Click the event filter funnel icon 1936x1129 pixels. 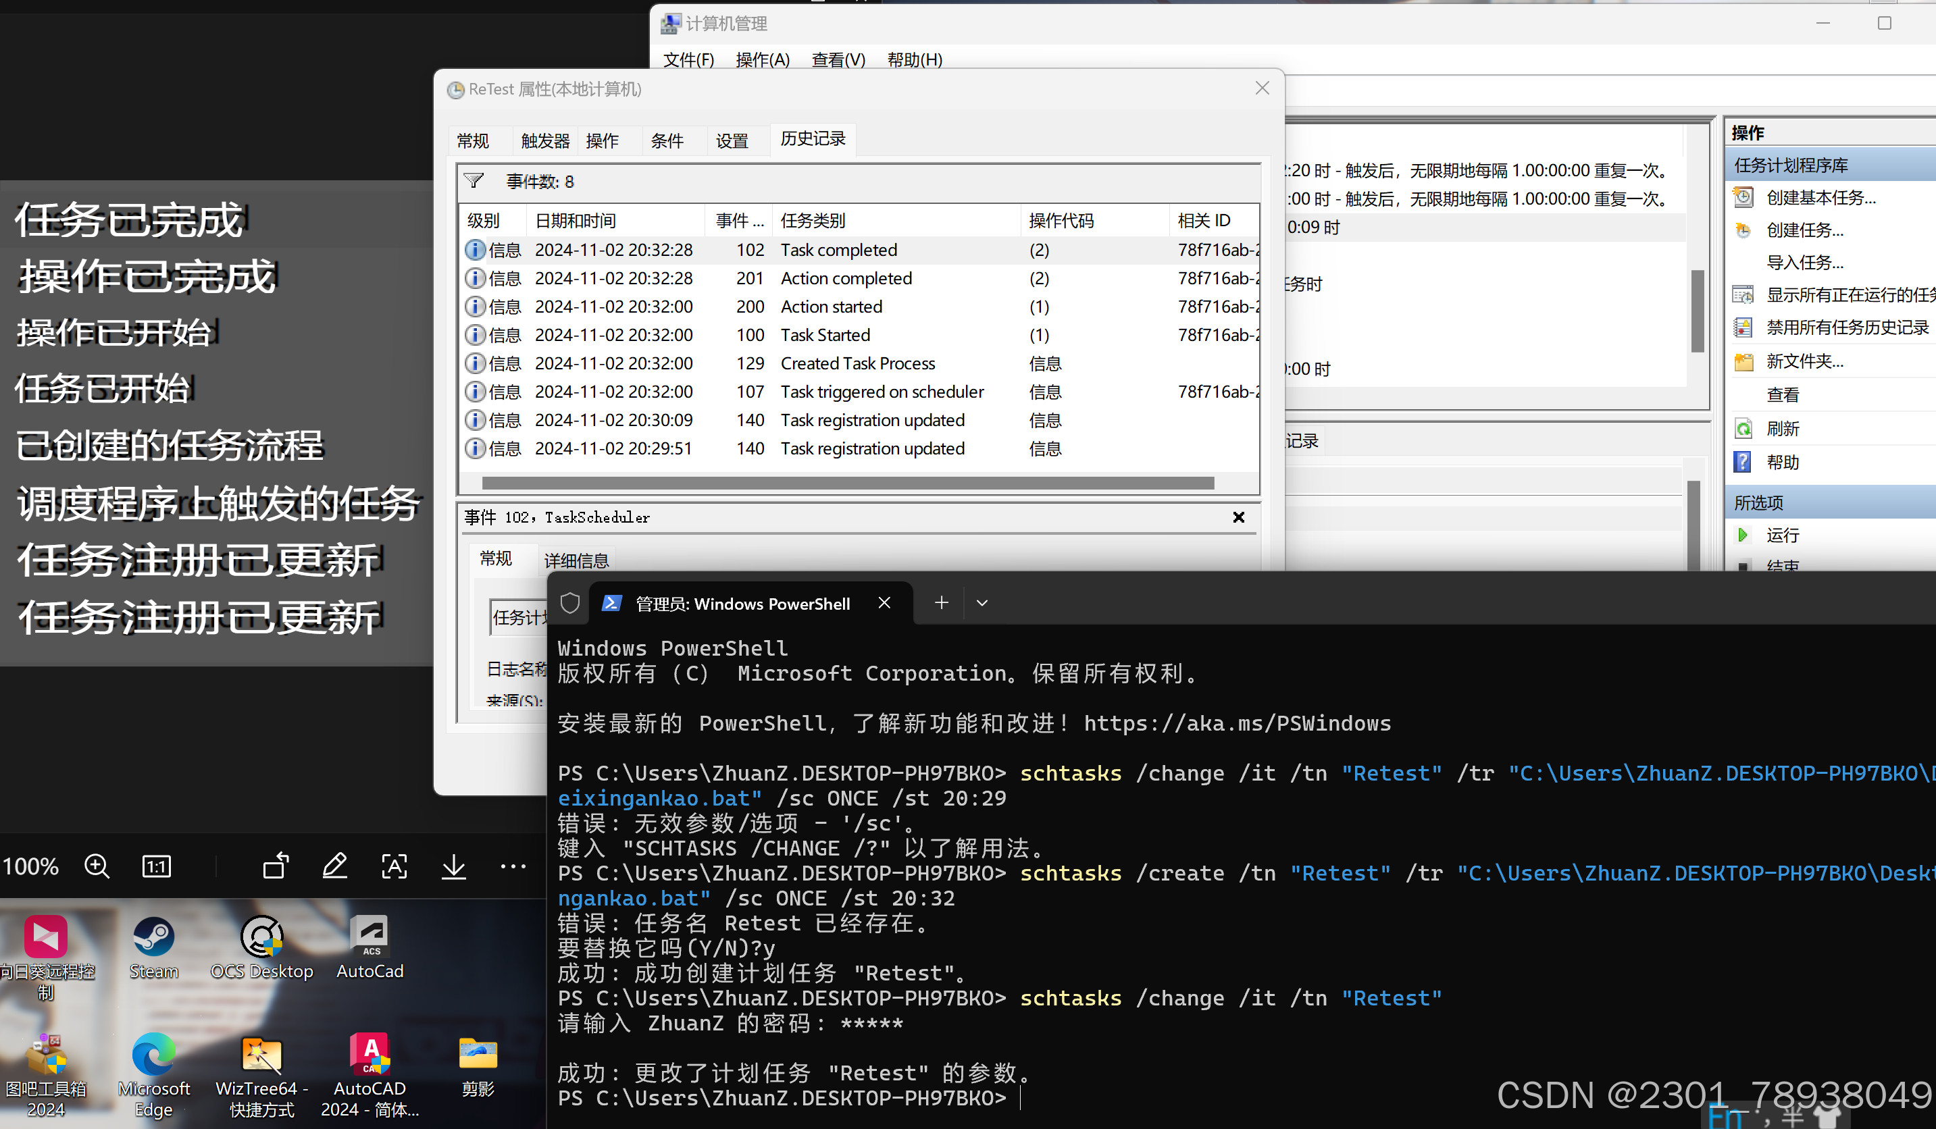point(474,181)
